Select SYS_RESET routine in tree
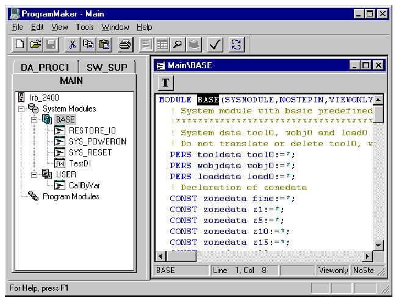Screen dimensions: 396x298 [x=90, y=153]
